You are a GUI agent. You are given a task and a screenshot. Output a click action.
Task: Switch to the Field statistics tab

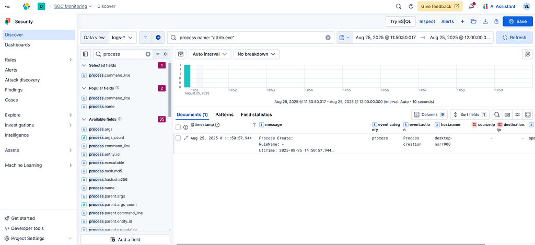point(256,114)
